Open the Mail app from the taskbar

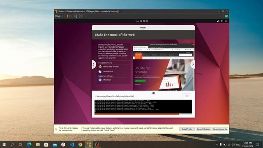55,144
